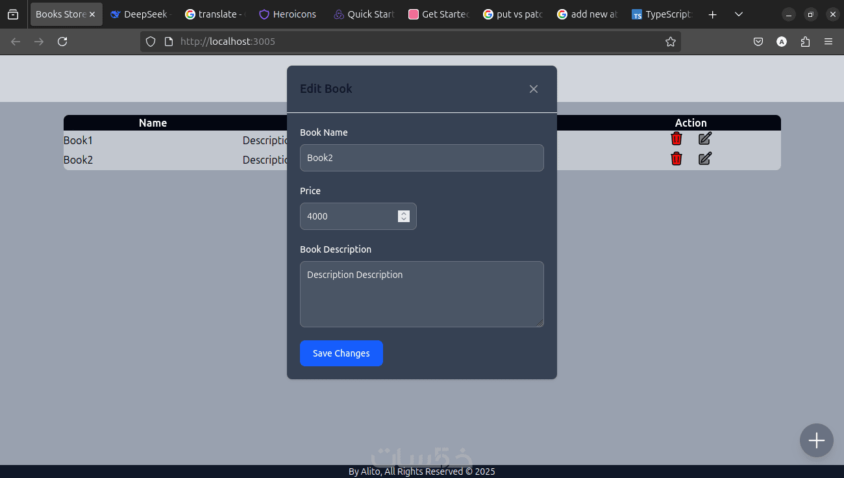Switch to the DeepSeek tab
The height and width of the screenshot is (478, 844).
[138, 14]
